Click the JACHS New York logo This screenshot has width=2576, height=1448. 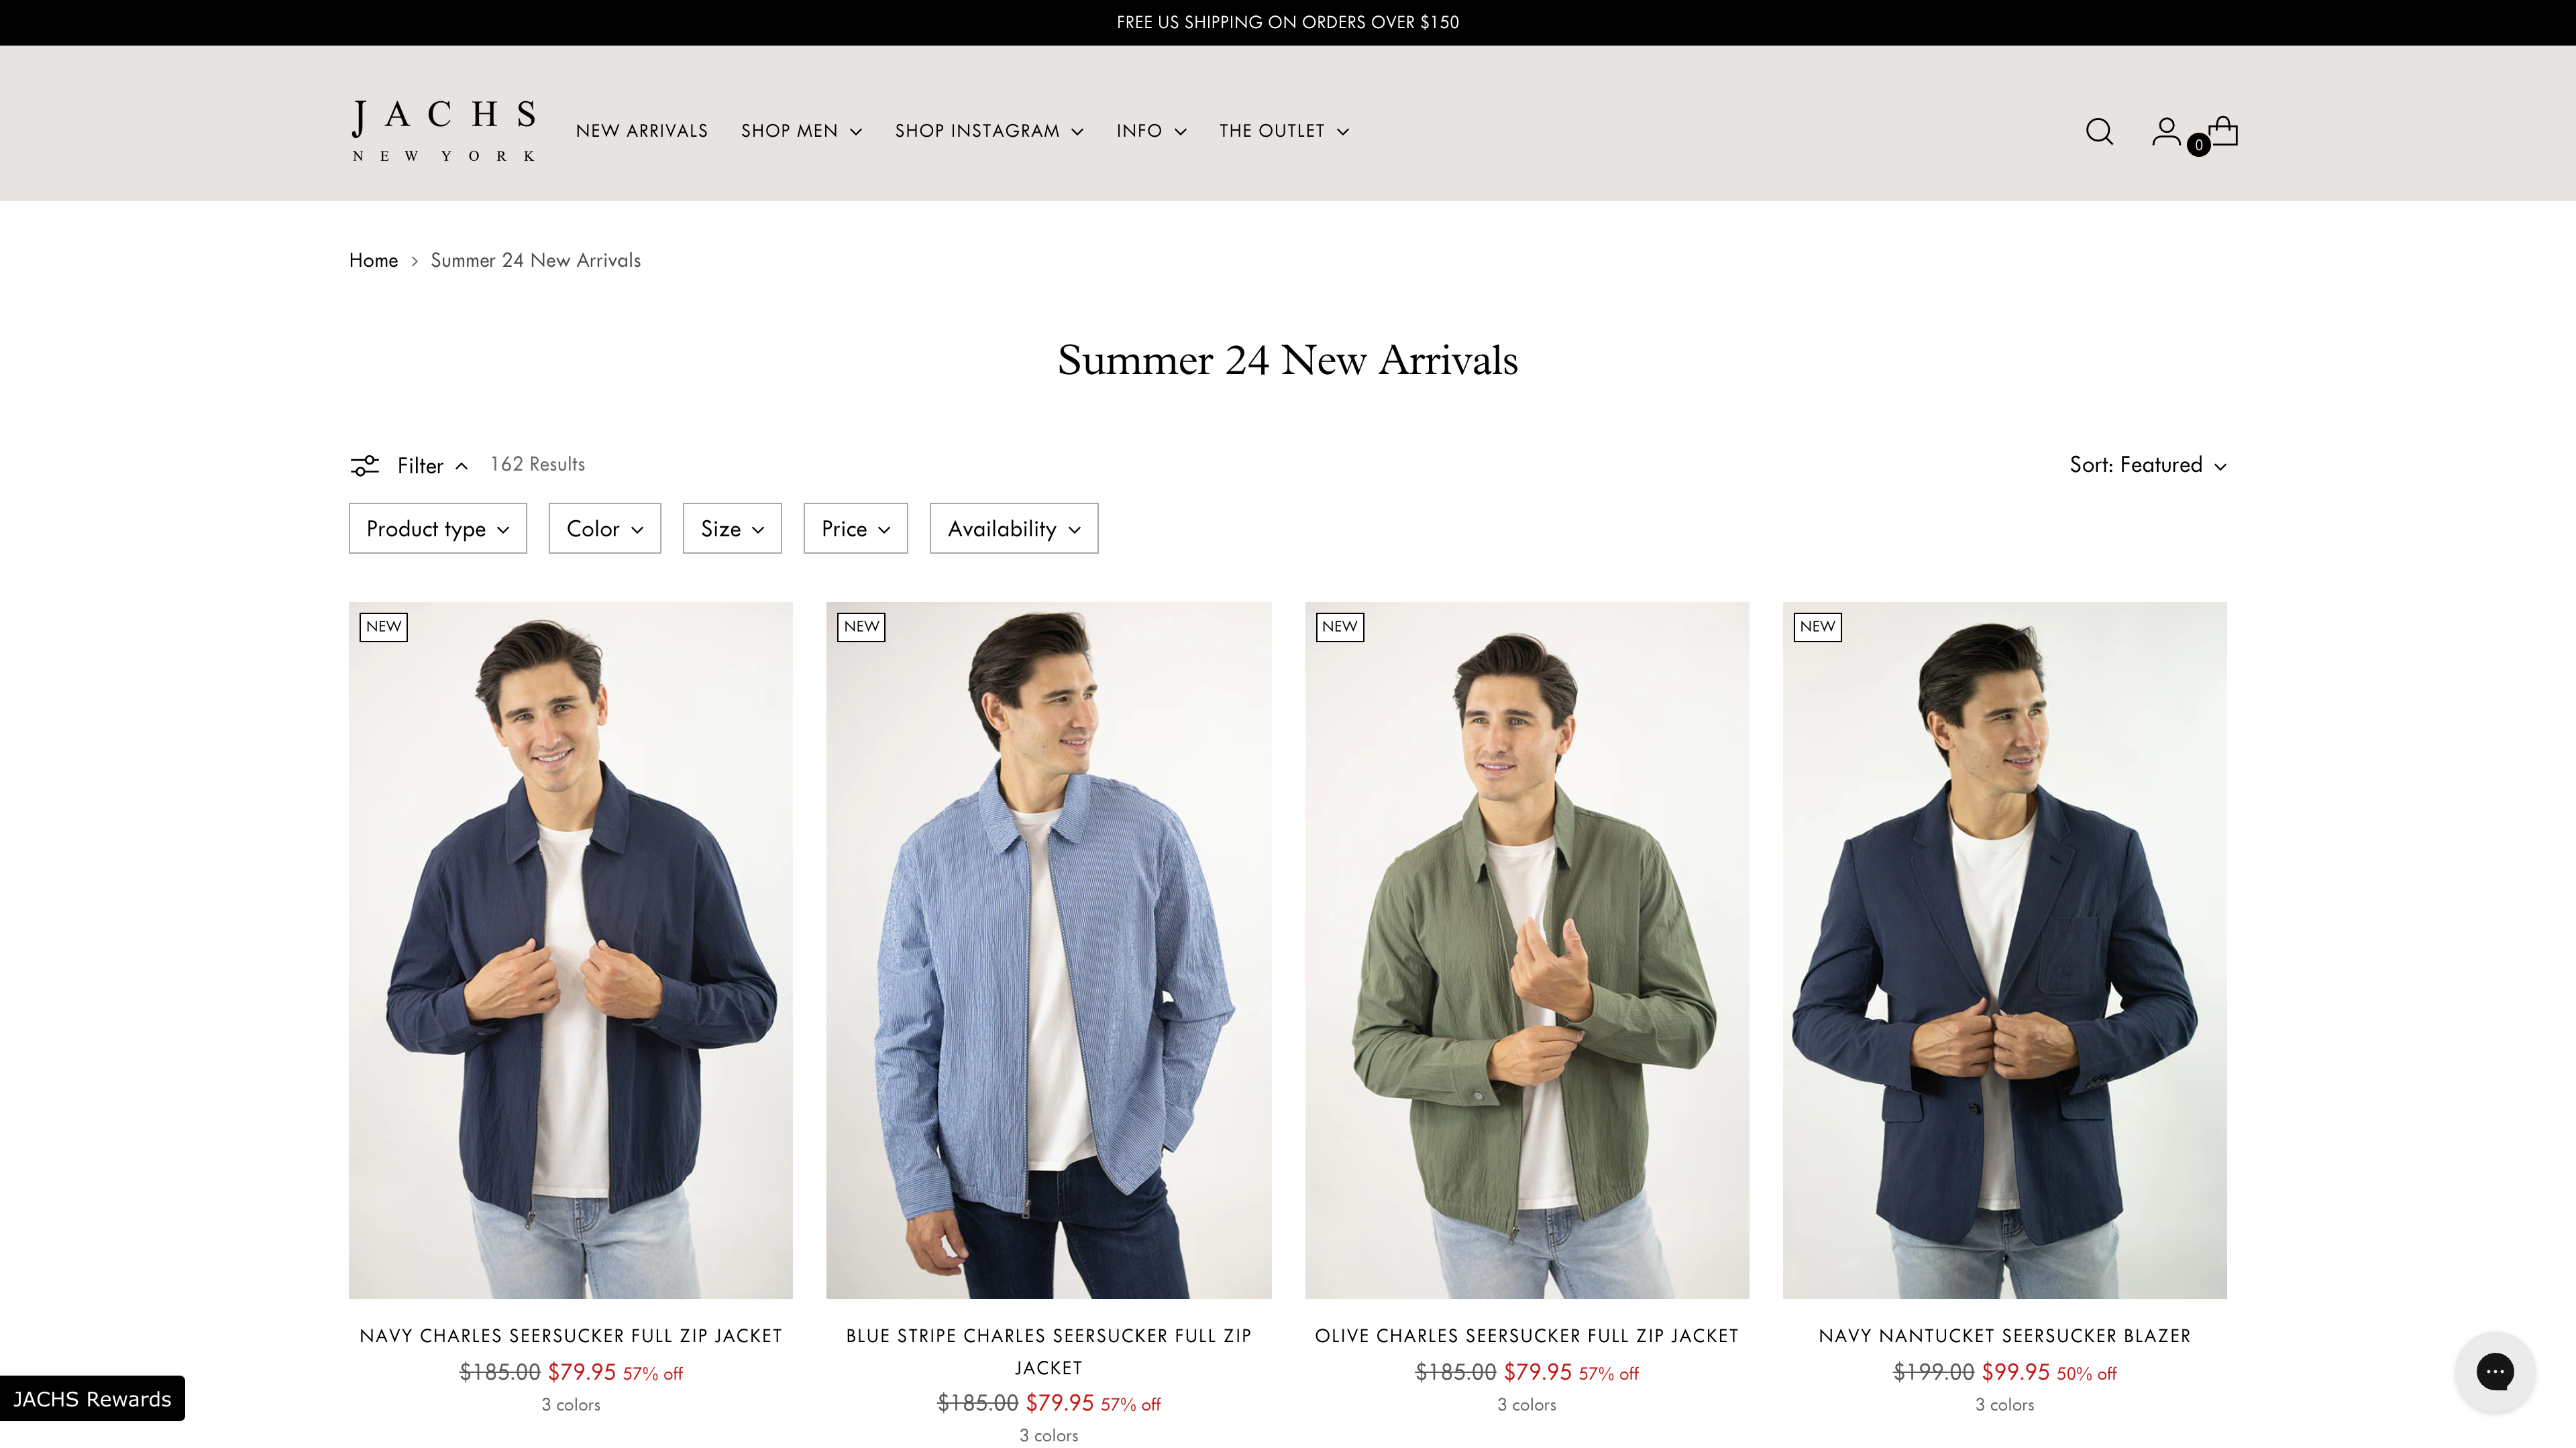click(x=444, y=130)
